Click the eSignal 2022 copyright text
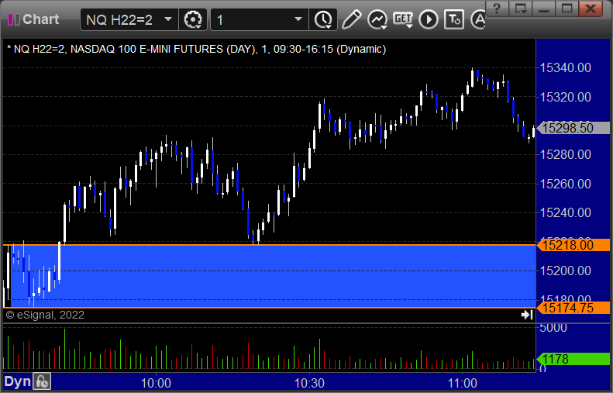 [x=46, y=315]
